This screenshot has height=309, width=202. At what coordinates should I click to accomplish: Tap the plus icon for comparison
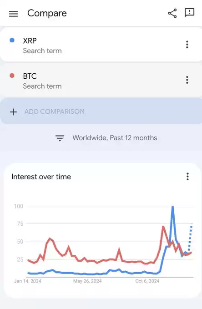tap(13, 112)
